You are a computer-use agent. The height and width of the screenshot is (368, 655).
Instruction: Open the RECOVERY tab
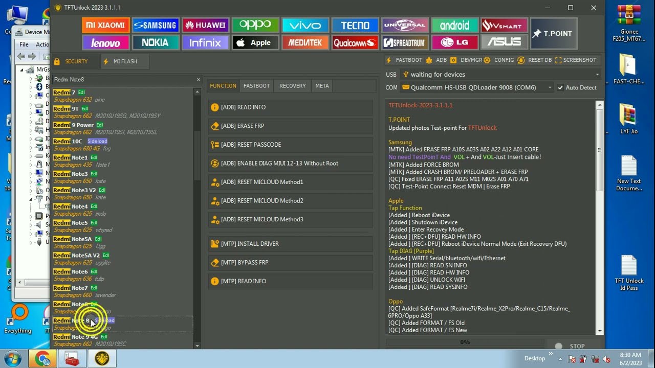[292, 86]
